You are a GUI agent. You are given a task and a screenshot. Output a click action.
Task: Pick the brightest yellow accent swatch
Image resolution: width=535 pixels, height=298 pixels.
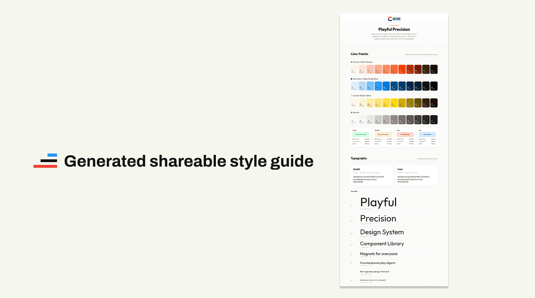[x=394, y=102]
